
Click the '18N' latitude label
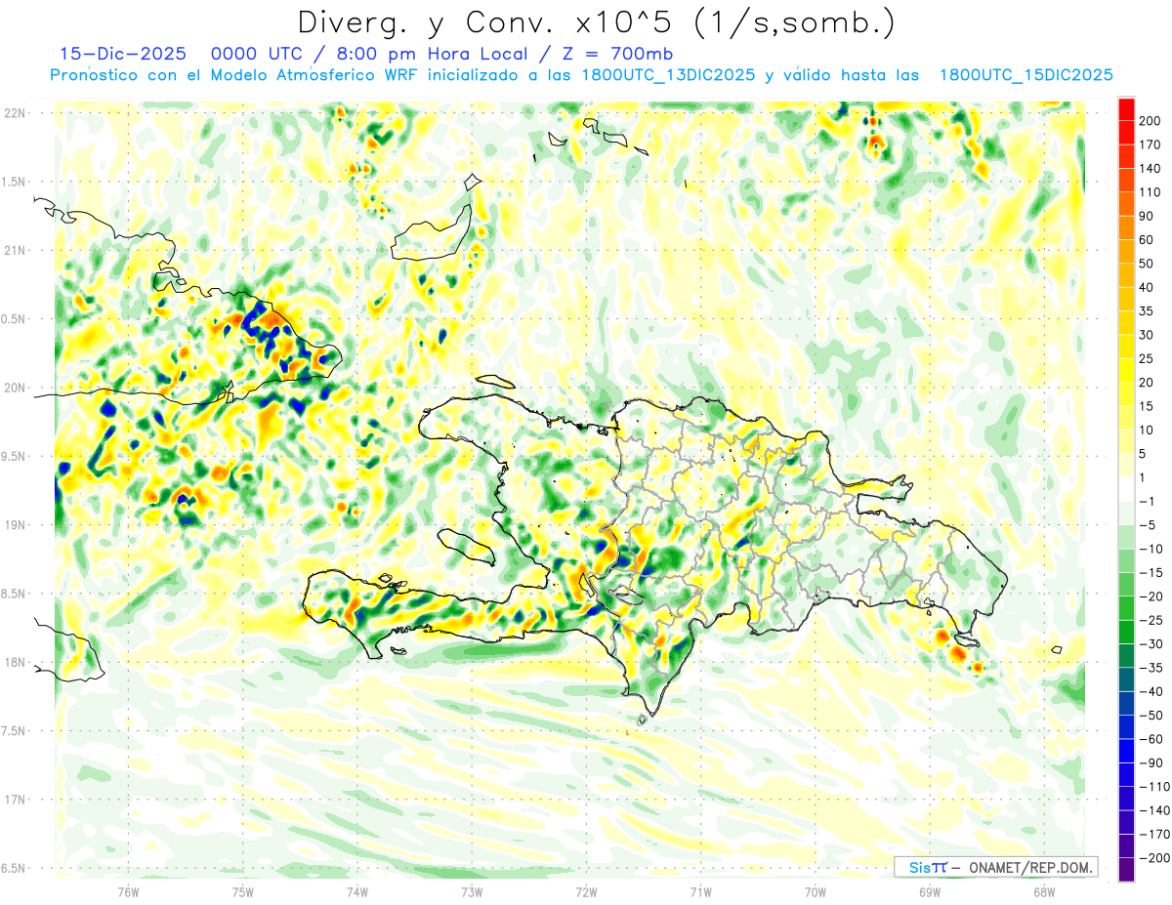coord(15,662)
